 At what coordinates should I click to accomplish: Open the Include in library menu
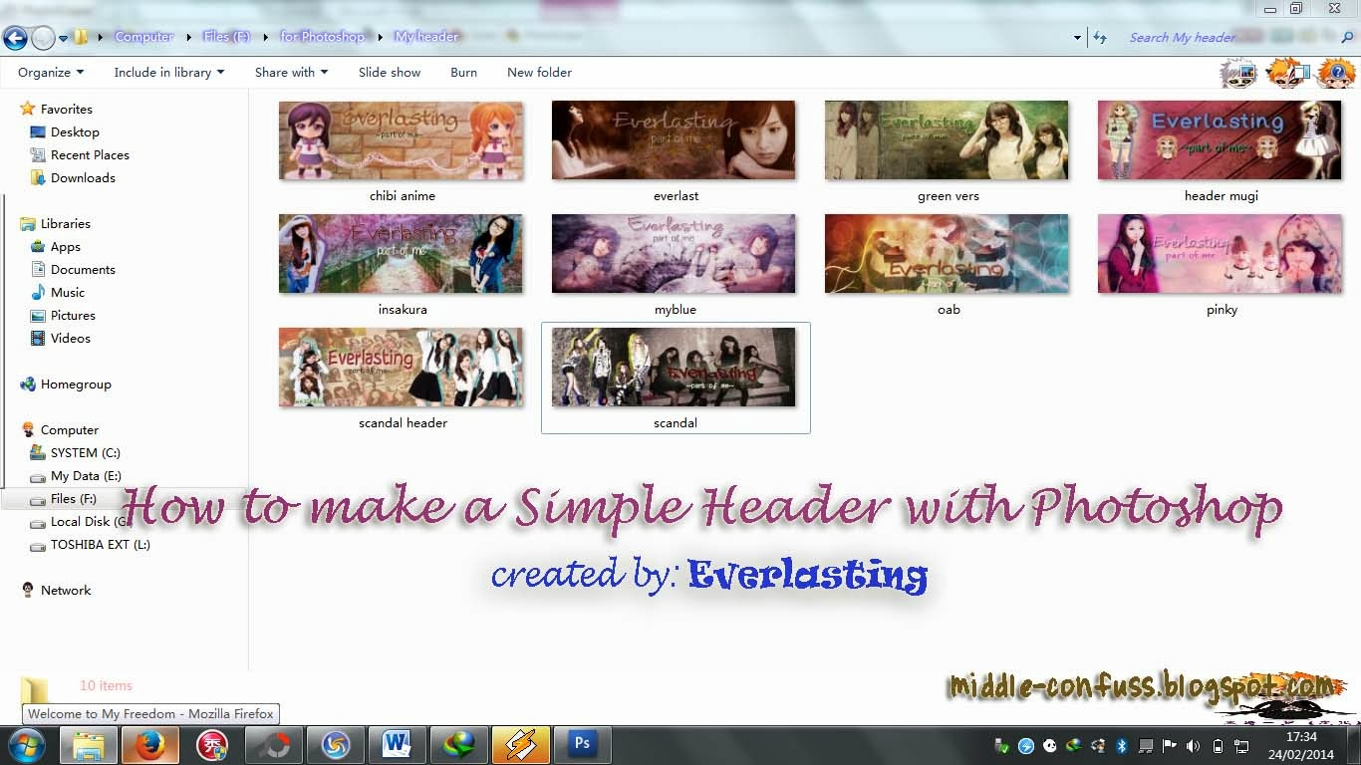168,72
